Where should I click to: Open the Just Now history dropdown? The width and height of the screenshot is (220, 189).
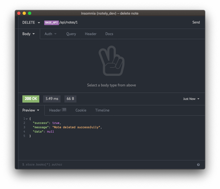point(191,99)
